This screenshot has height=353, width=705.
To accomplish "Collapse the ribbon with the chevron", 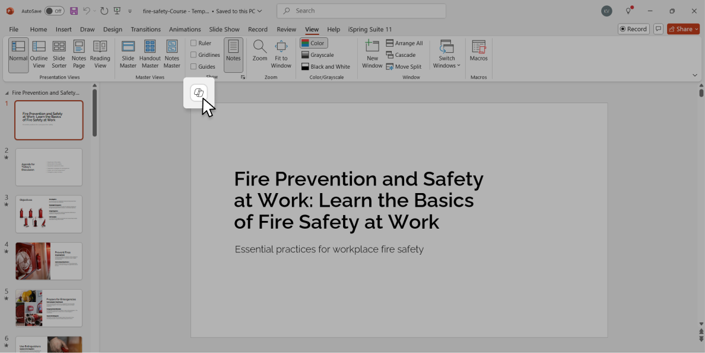I will (695, 75).
